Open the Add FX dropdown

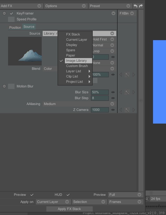21,6
